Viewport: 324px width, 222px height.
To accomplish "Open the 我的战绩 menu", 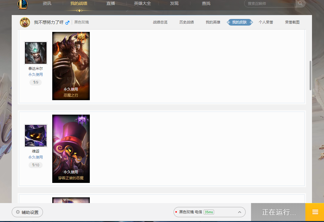I will coord(79,3).
